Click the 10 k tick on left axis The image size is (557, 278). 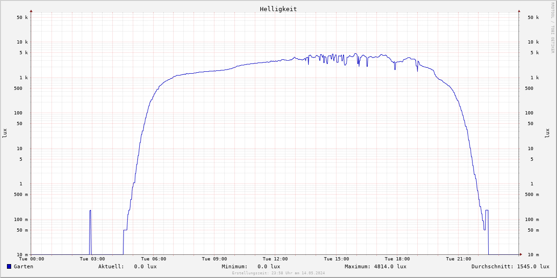point(22,42)
